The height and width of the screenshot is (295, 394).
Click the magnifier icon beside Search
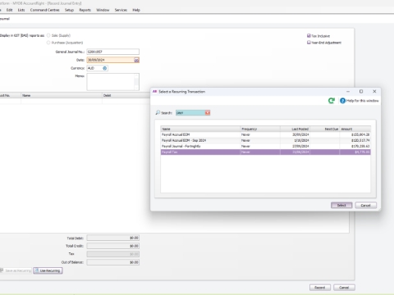[x=158, y=112]
